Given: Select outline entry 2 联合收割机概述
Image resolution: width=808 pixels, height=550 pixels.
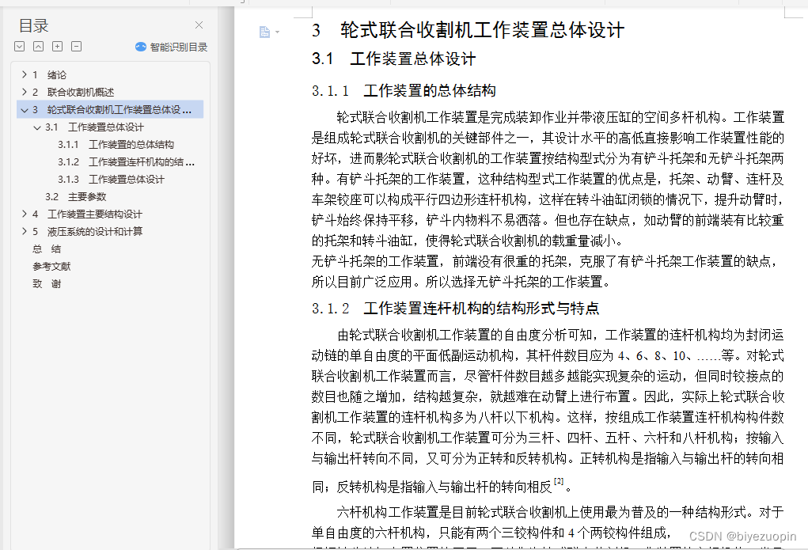Looking at the screenshot, I should tap(73, 93).
